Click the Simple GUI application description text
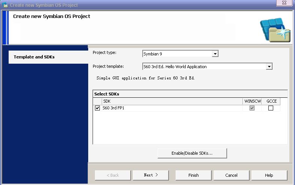This screenshot has height=185, width=295. click(x=146, y=78)
